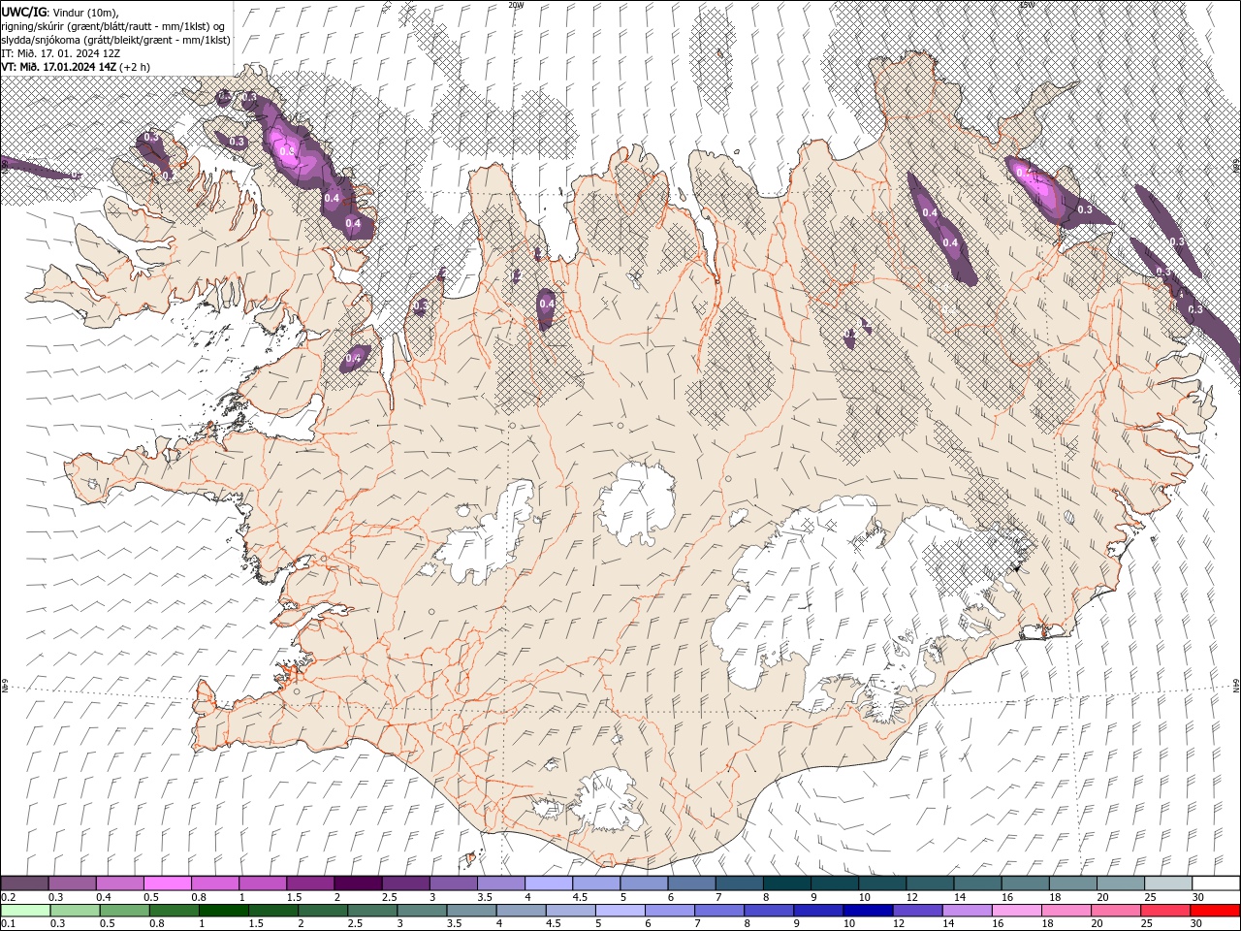Click lower legend swatch between 20 and 25
1241x931 pixels.
[1114, 911]
